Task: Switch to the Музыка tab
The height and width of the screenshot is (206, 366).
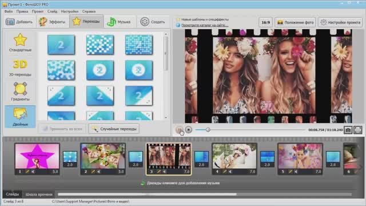Action: (x=120, y=22)
